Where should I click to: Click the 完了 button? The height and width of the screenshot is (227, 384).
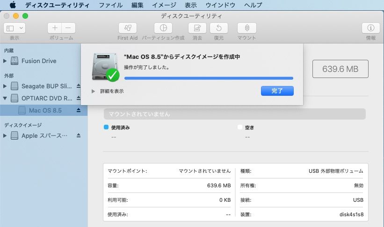pyautogui.click(x=277, y=91)
